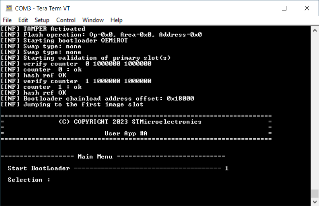319x206 pixels.
Task: Open the Window menu
Action: coord(93,20)
